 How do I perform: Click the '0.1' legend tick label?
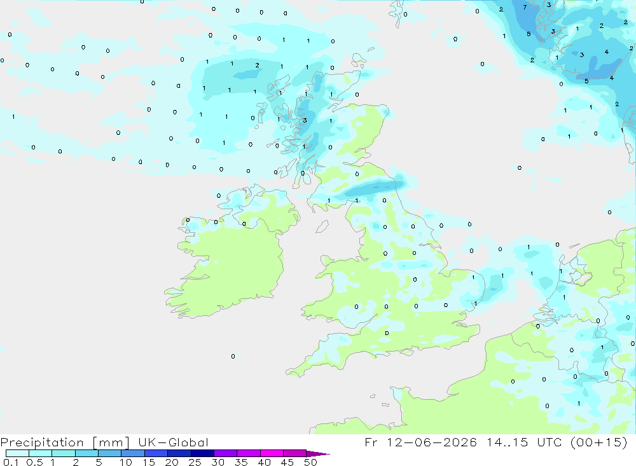pyautogui.click(x=11, y=462)
